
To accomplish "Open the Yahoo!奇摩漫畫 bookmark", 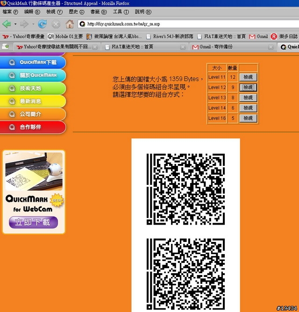I will (x=23, y=36).
